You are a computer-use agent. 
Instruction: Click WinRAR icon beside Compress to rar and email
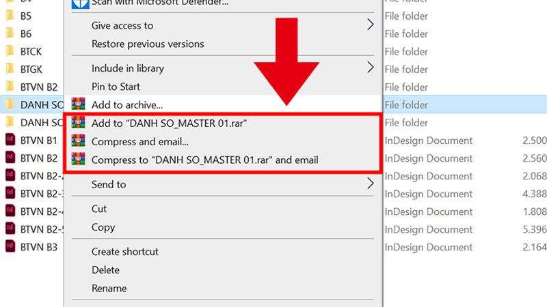point(78,159)
